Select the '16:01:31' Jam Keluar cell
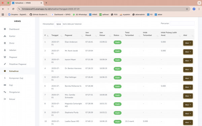 click(x=103, y=103)
